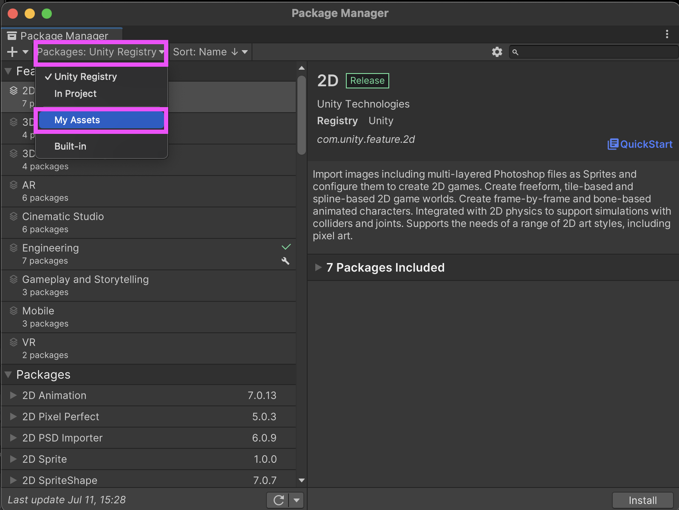Expand the 7 Packages Included section

point(318,267)
